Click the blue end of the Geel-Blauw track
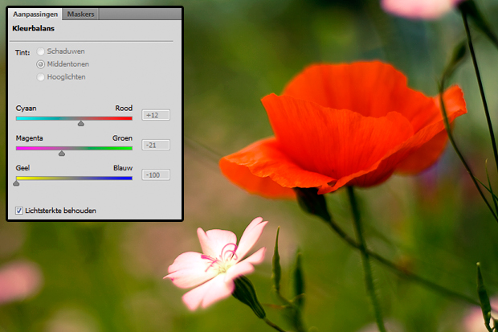The width and height of the screenshot is (498, 332). point(129,178)
